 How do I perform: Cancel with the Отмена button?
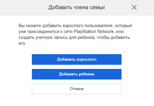(77, 89)
